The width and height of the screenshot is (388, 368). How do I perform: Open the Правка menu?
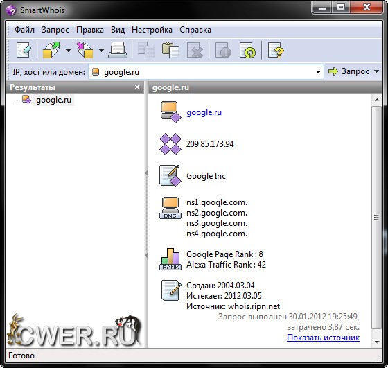90,30
